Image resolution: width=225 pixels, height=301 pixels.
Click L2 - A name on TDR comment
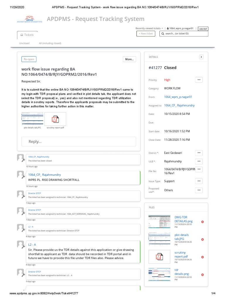(32, 245)
